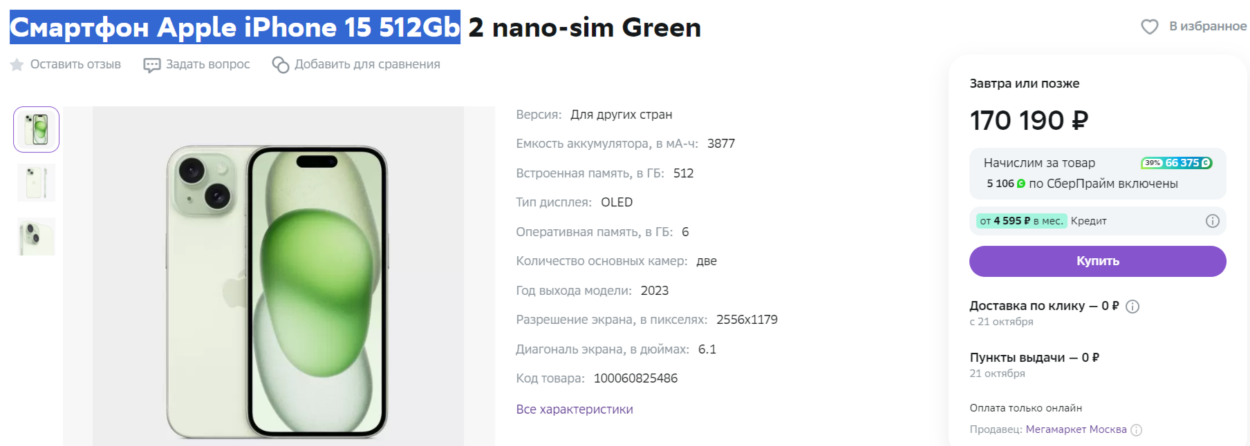The width and height of the screenshot is (1250, 446).
Task: Click Задать вопрос link
Action: coord(207,64)
